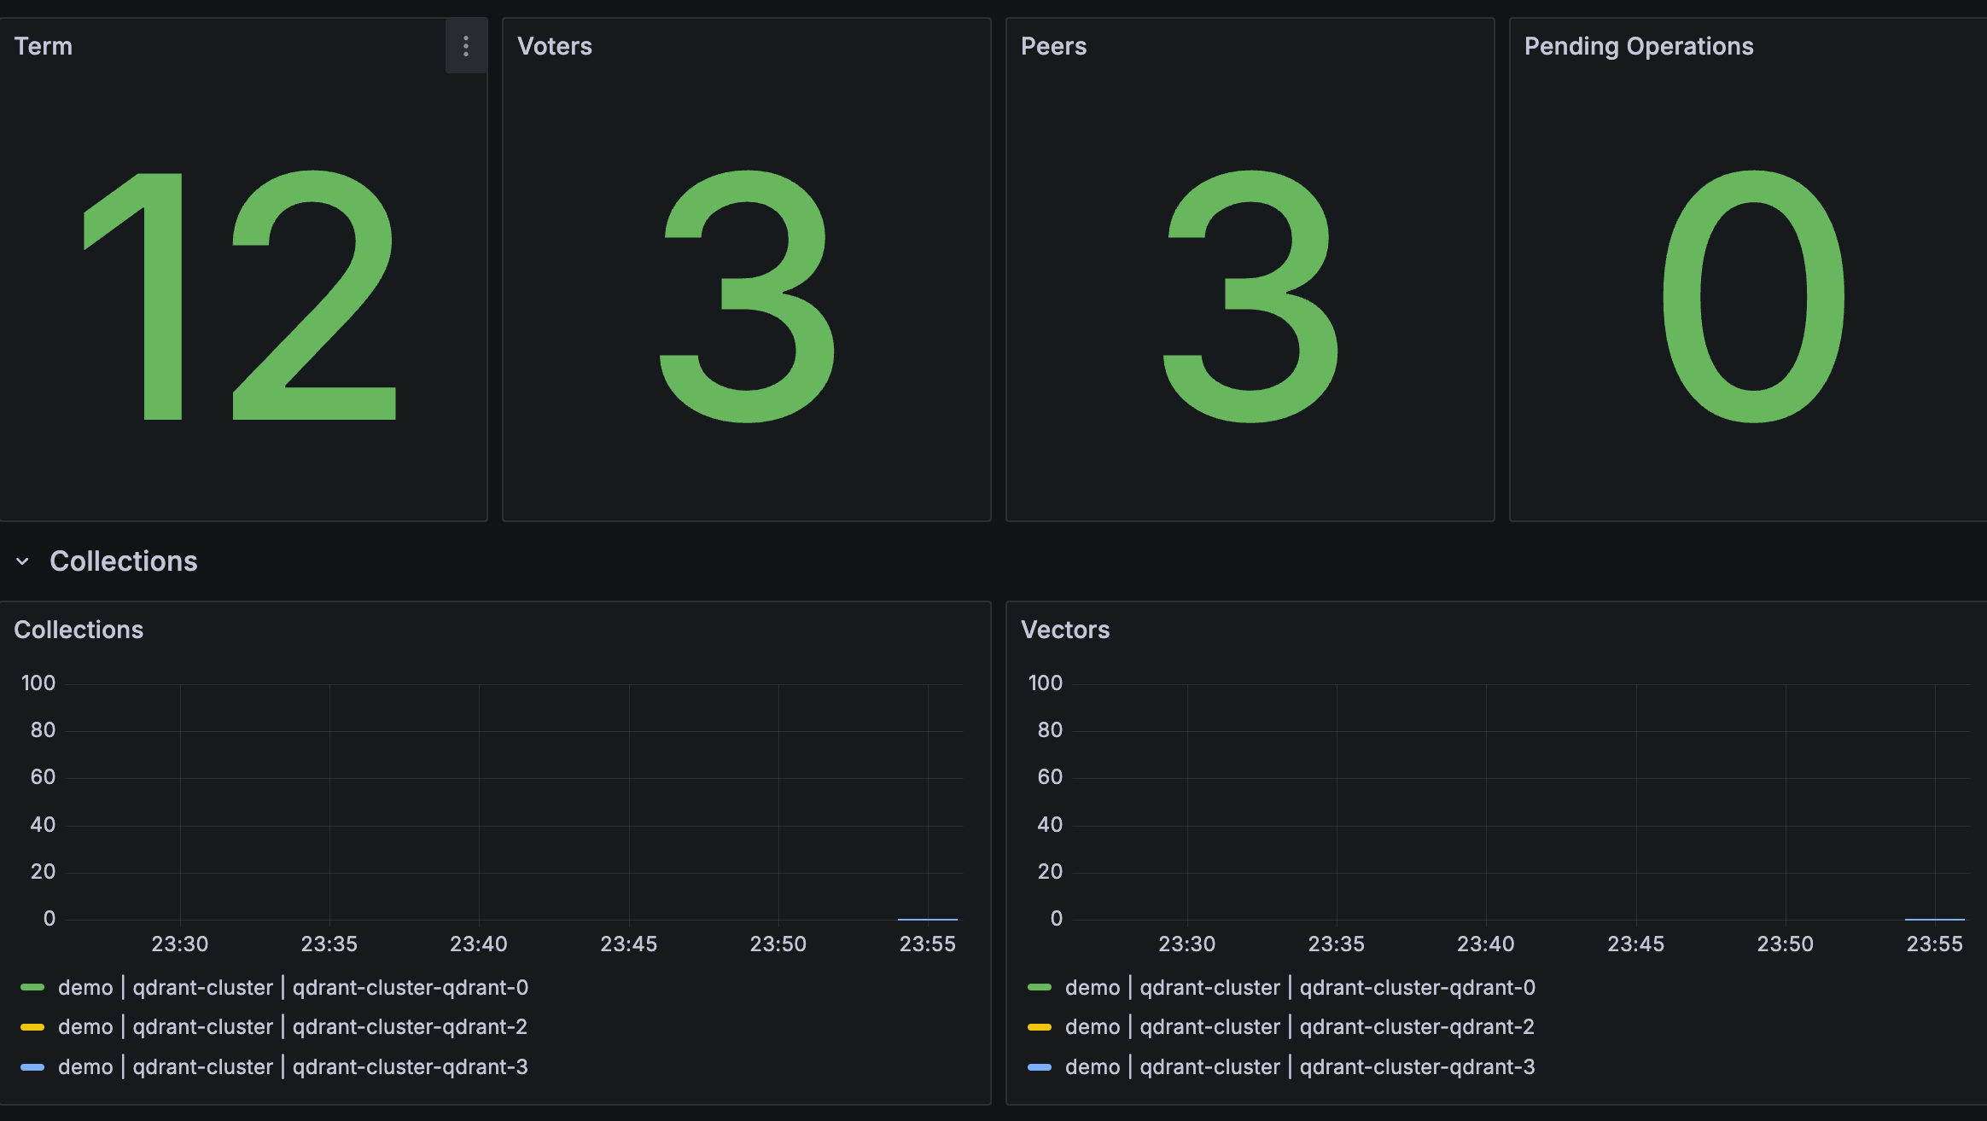Image resolution: width=1987 pixels, height=1121 pixels.
Task: Toggle qdrant-cluster-qdrant-2 series in Collections legend
Action: [x=293, y=1026]
